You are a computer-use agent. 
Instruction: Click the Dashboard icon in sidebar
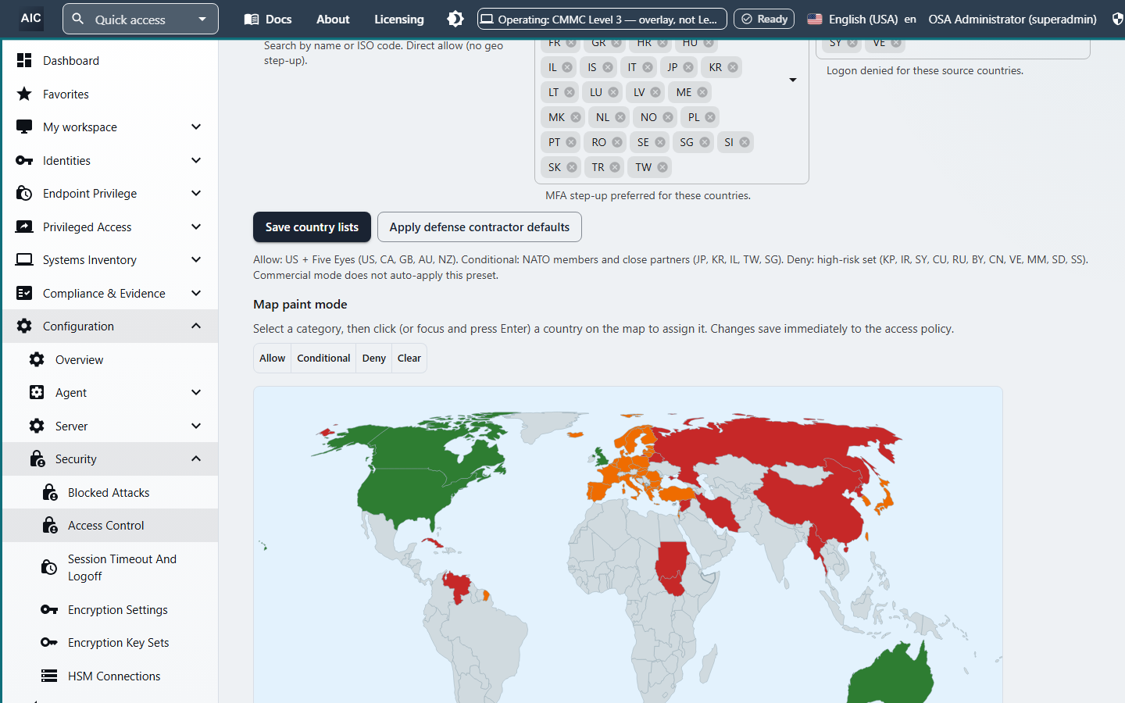(24, 60)
